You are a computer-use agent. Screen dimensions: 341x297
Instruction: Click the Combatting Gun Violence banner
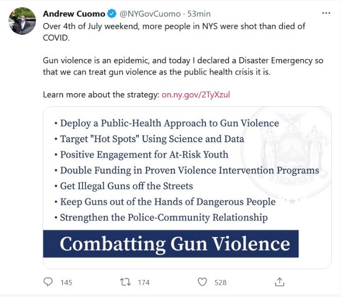tap(174, 244)
